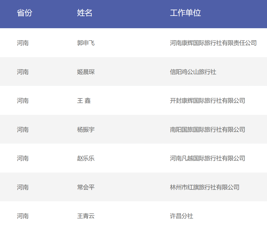
Task: Select the name 姬晨琛
Action: coord(86,72)
